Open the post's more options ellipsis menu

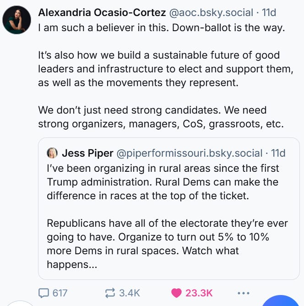244,293
